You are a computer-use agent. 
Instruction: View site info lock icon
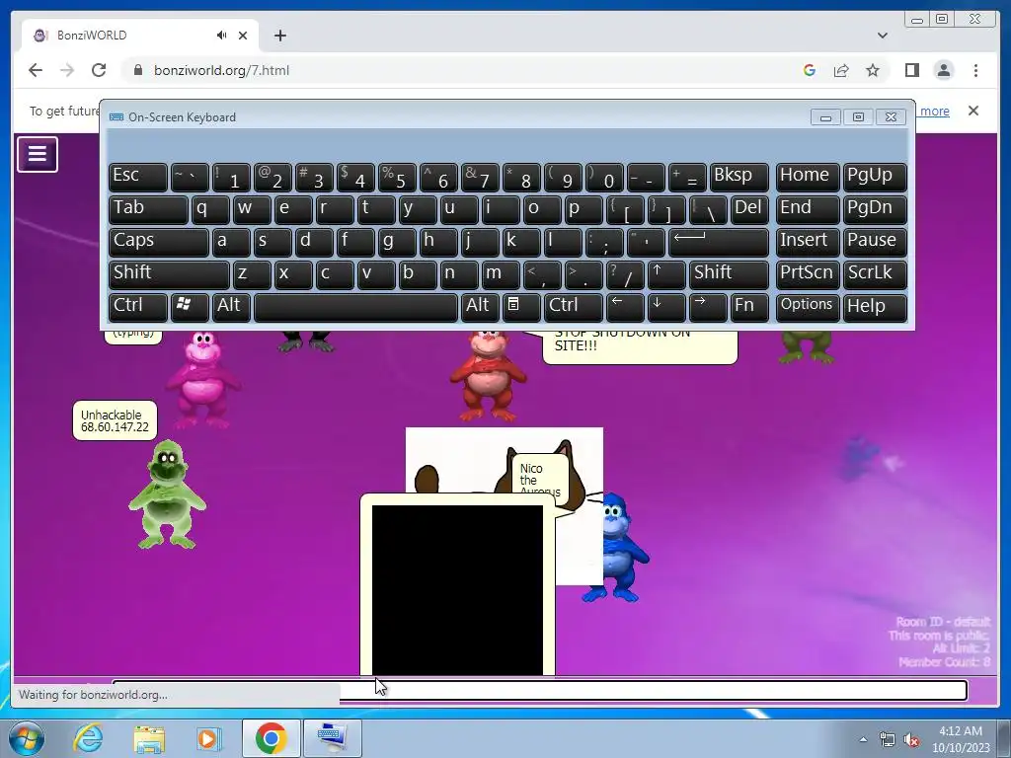point(137,70)
